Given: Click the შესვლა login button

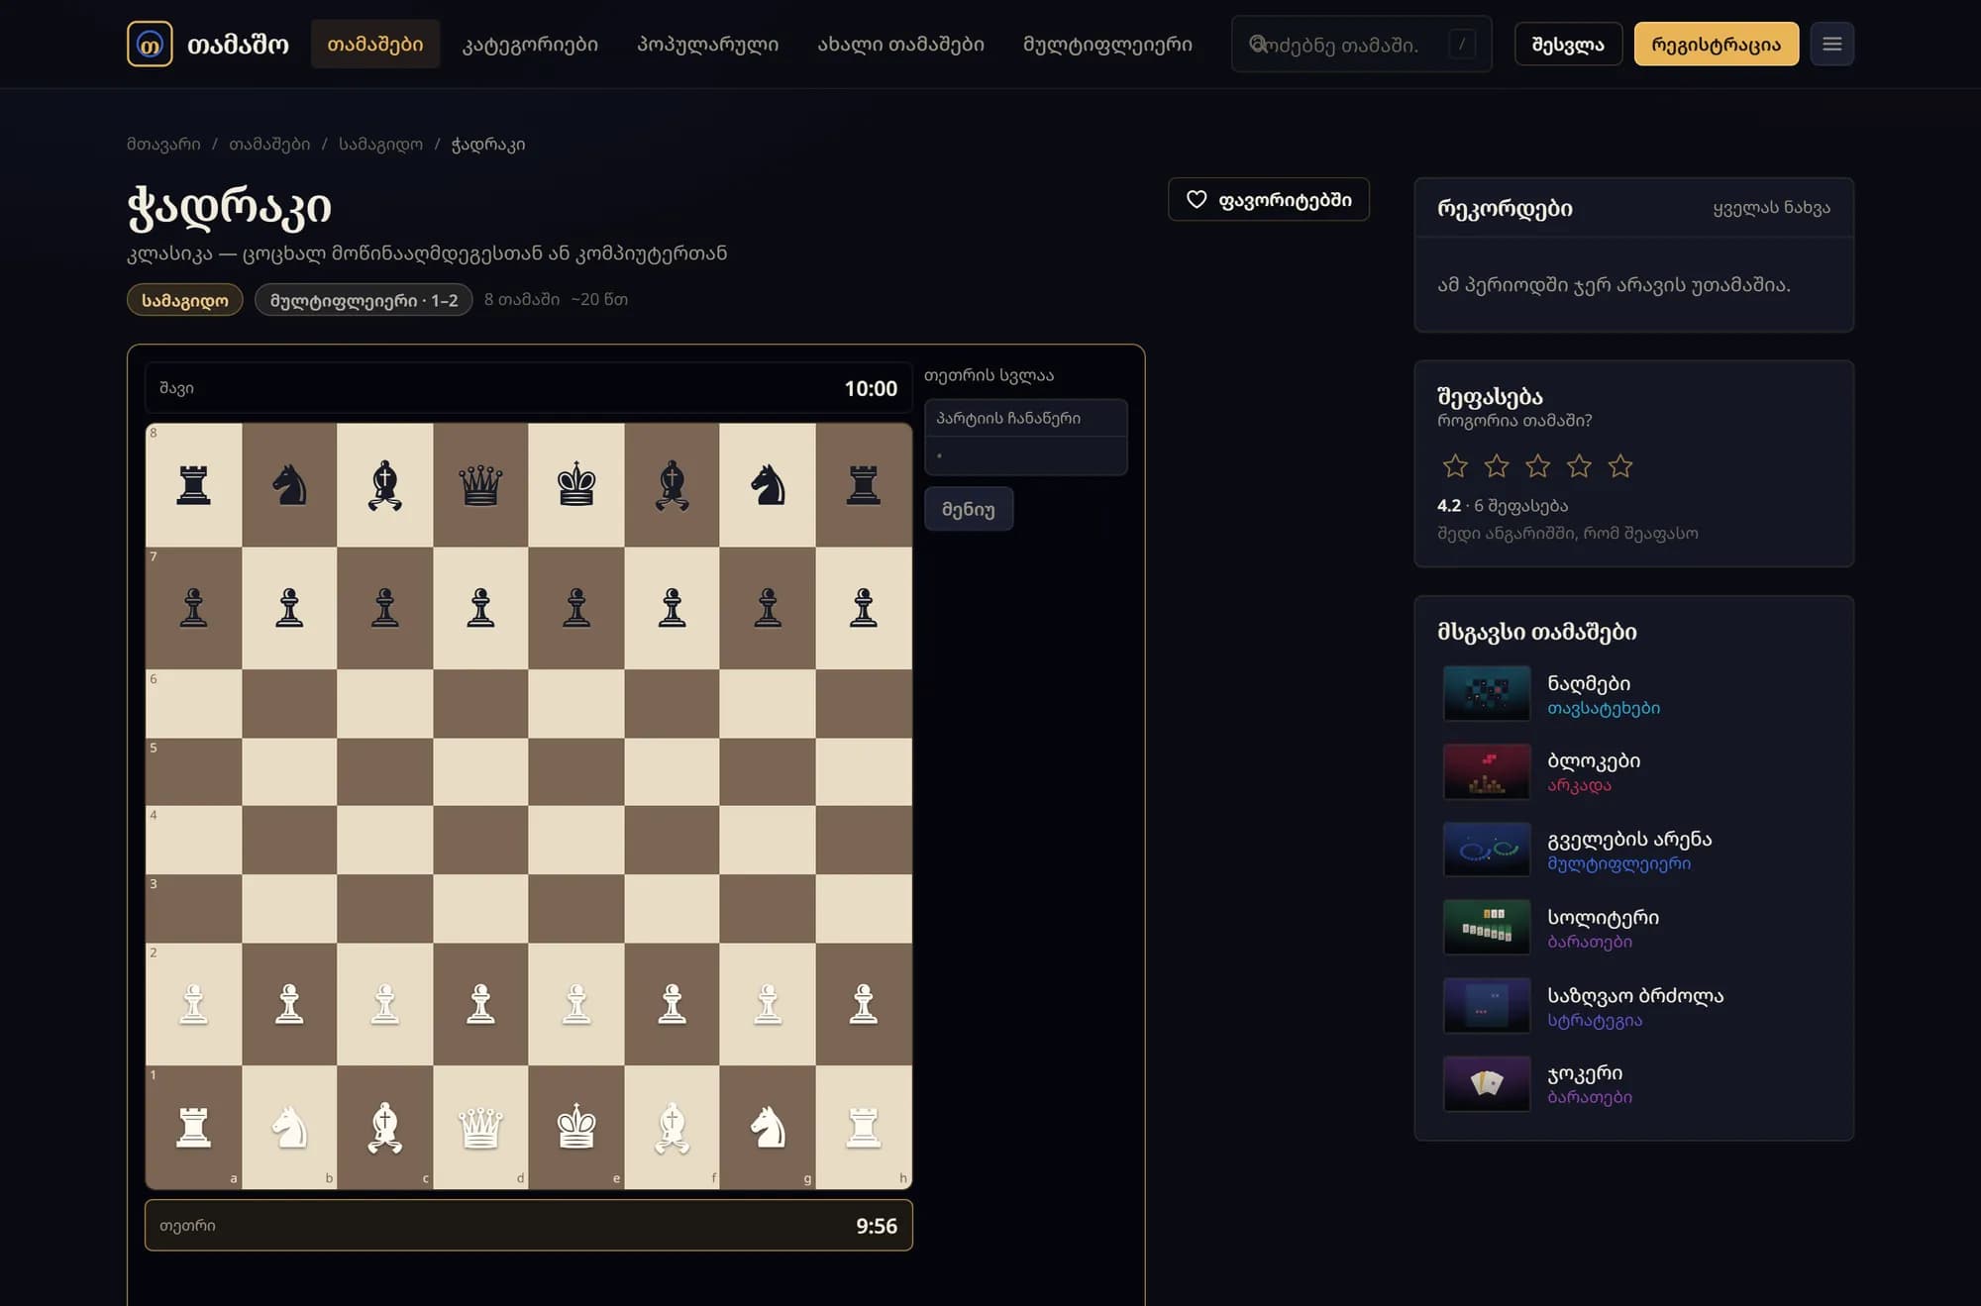Looking at the screenshot, I should click(x=1568, y=45).
